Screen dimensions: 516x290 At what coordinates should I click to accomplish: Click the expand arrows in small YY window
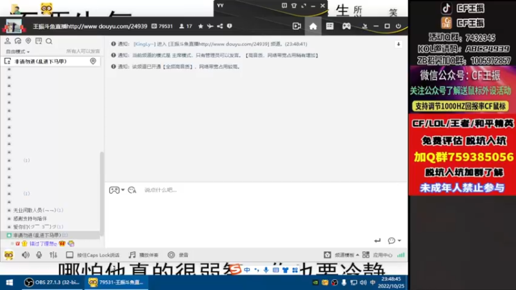pyautogui.click(x=304, y=6)
